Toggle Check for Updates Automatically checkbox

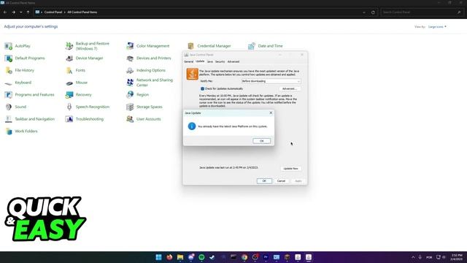tap(202, 89)
